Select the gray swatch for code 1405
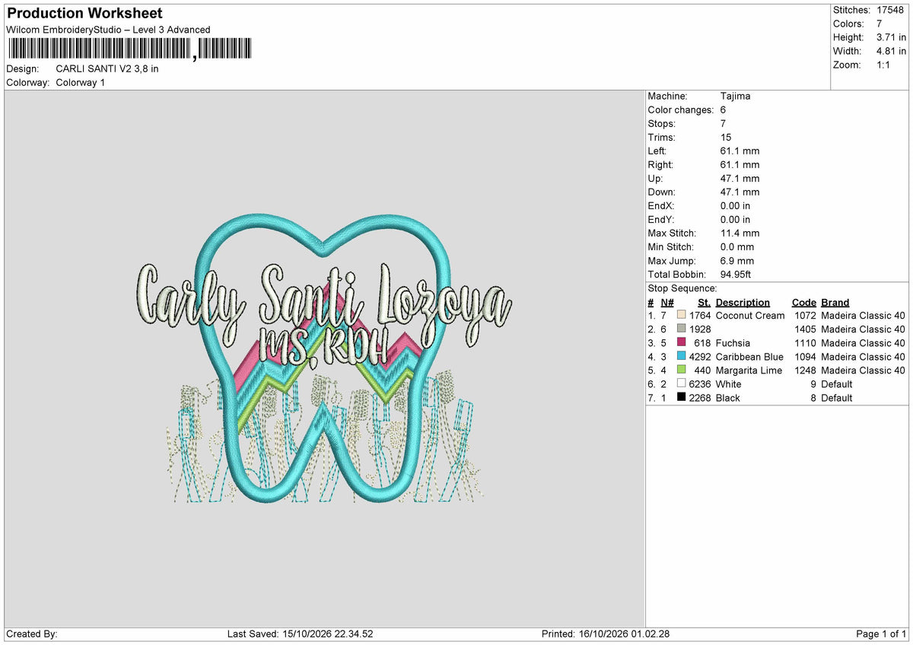 click(x=682, y=329)
